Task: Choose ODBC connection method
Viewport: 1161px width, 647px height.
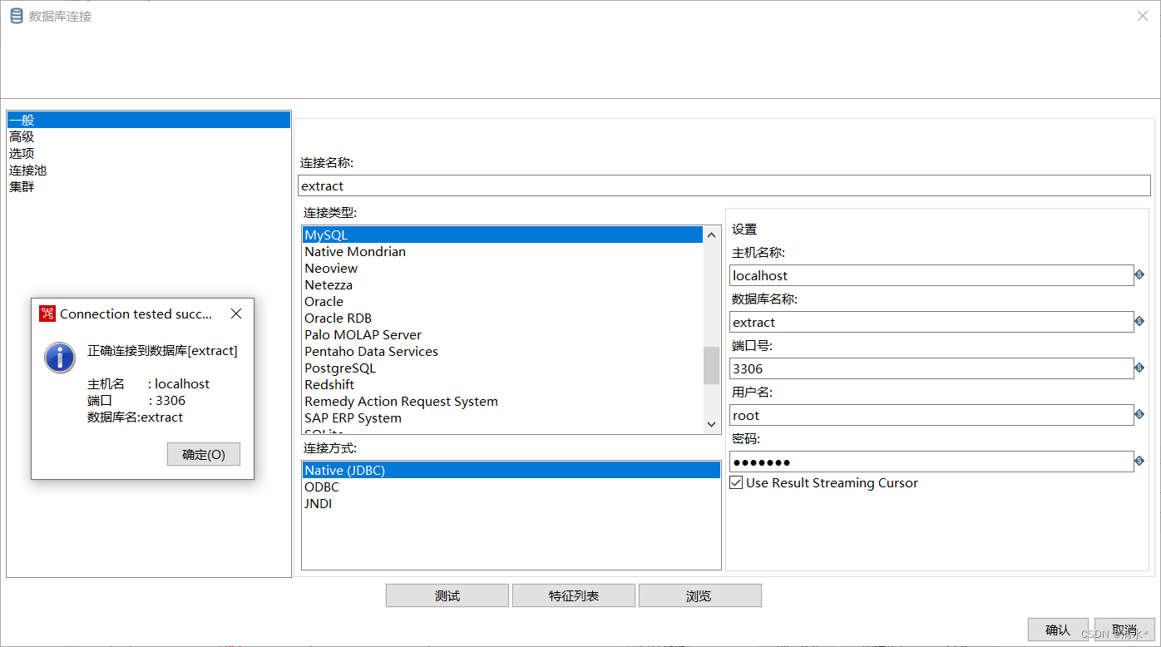Action: (321, 486)
